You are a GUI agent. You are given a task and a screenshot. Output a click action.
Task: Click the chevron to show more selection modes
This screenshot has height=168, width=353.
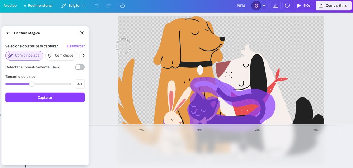(83, 56)
